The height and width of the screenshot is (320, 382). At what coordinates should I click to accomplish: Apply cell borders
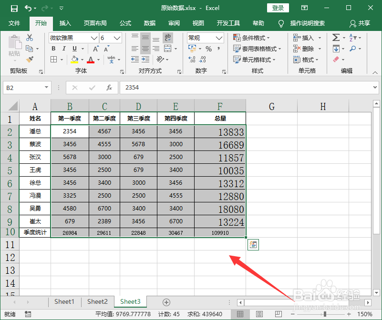(x=53, y=60)
